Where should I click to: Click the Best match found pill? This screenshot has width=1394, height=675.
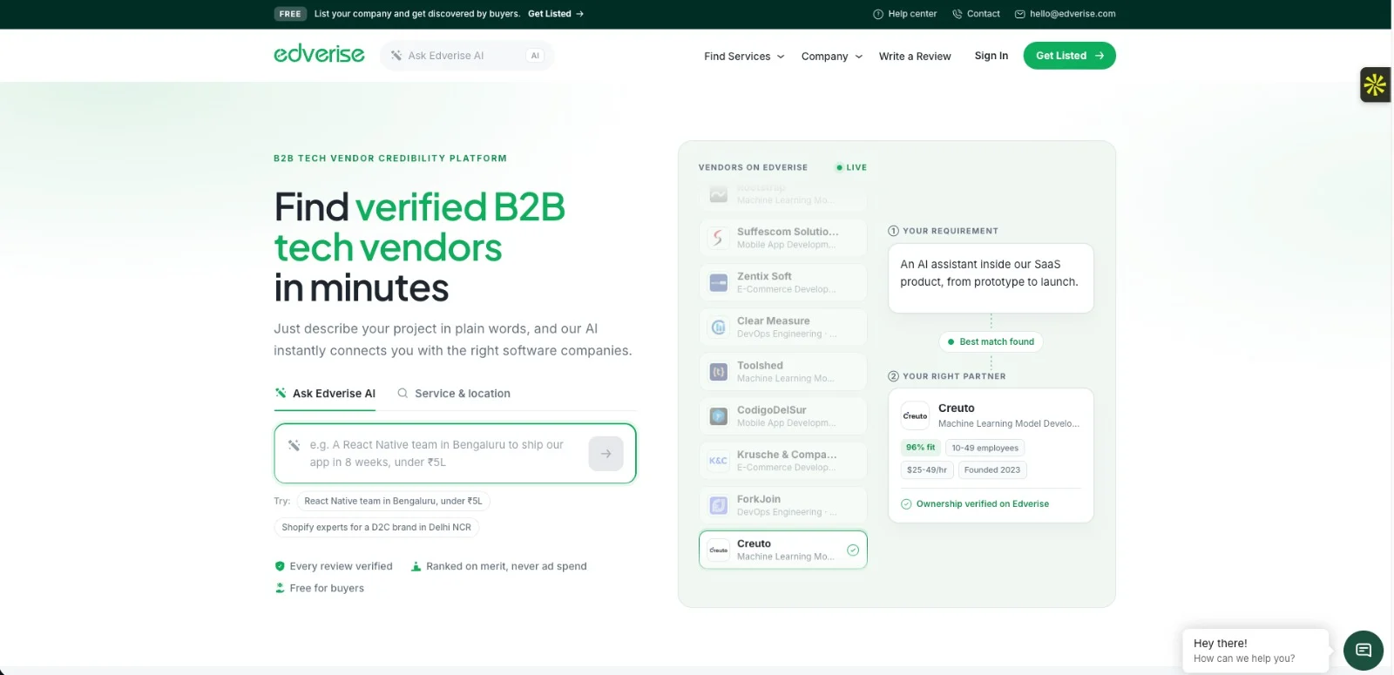[991, 342]
